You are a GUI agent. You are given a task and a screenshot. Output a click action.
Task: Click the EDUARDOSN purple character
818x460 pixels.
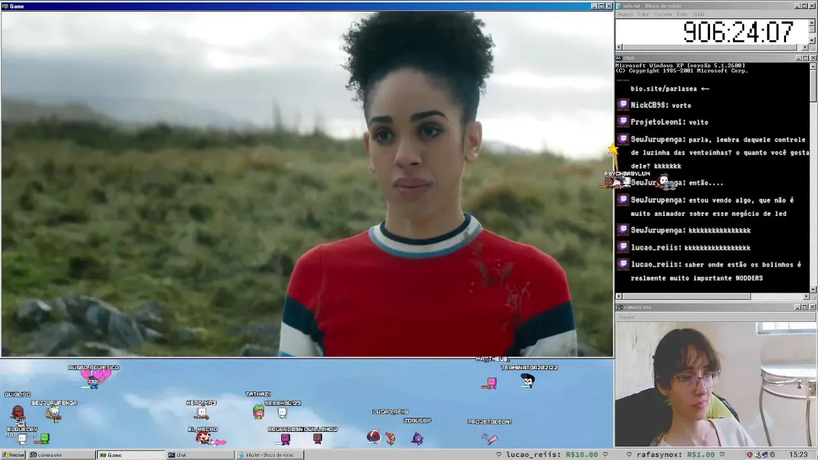coord(286,439)
